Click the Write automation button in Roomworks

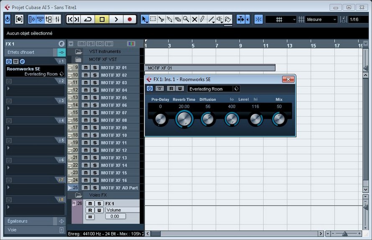180,88
